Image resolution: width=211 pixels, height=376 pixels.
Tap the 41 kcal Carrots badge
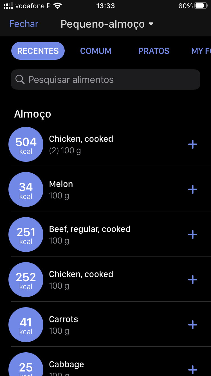(x=26, y=325)
